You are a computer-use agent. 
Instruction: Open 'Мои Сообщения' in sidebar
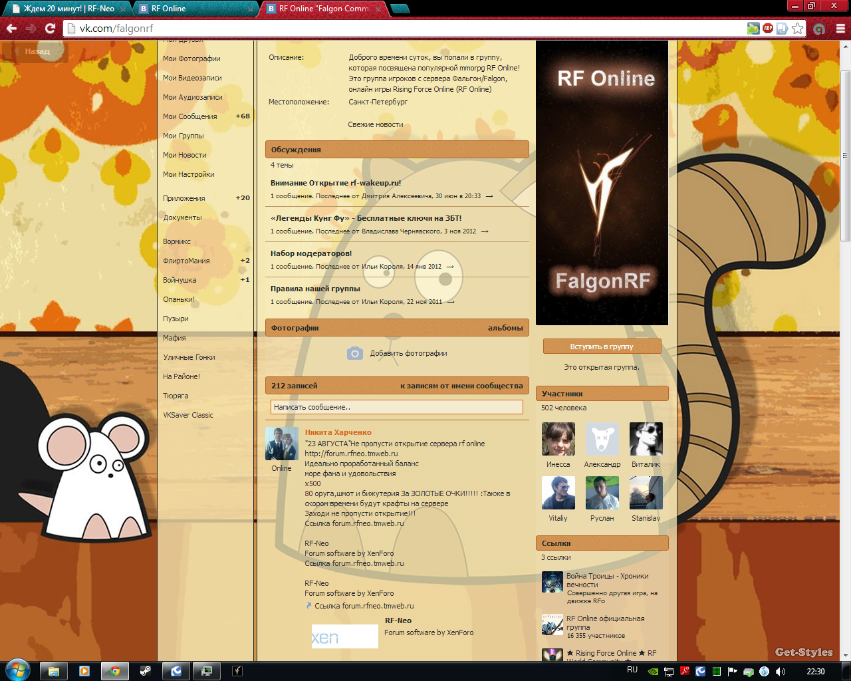190,116
